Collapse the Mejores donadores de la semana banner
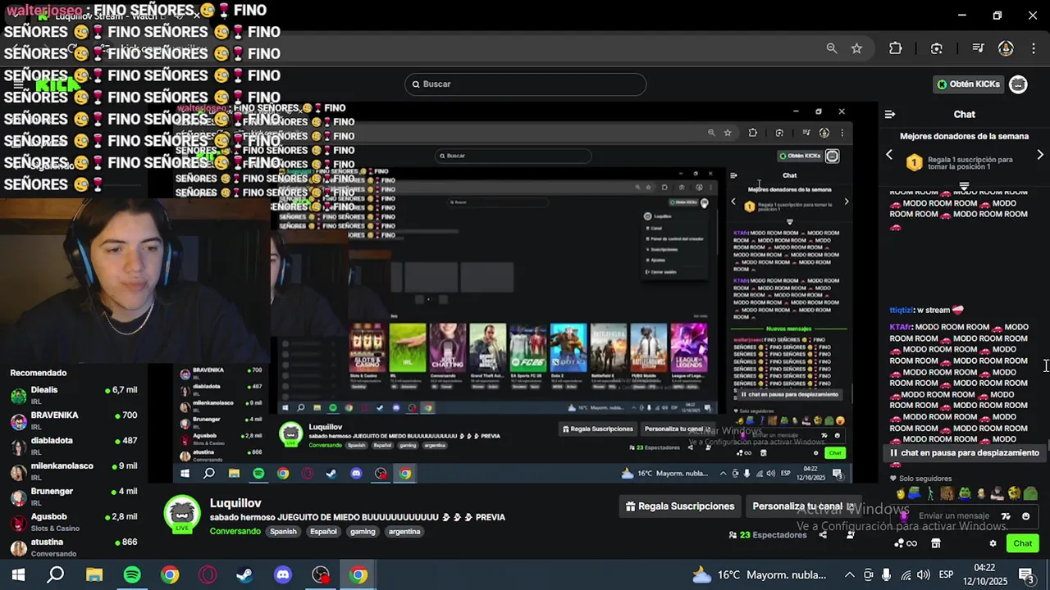1050x590 pixels. pos(965,186)
